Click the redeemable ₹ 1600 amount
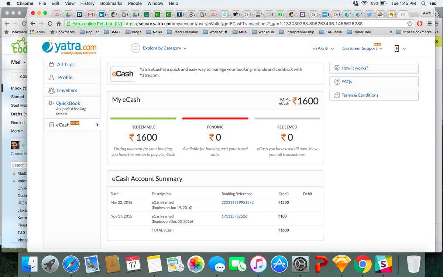Image resolution: width=443 pixels, height=277 pixels. click(x=143, y=137)
